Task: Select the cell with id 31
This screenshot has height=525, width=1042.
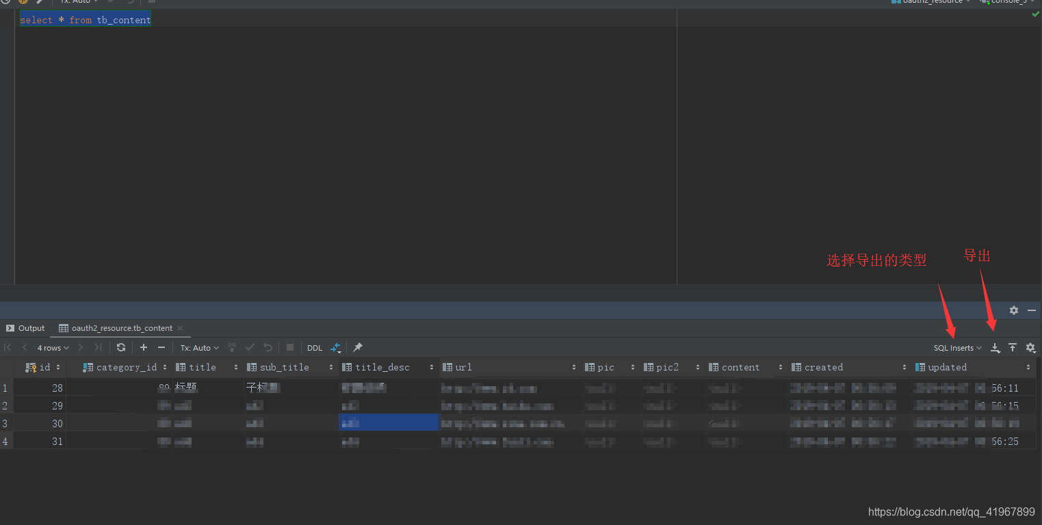Action: pyautogui.click(x=40, y=441)
